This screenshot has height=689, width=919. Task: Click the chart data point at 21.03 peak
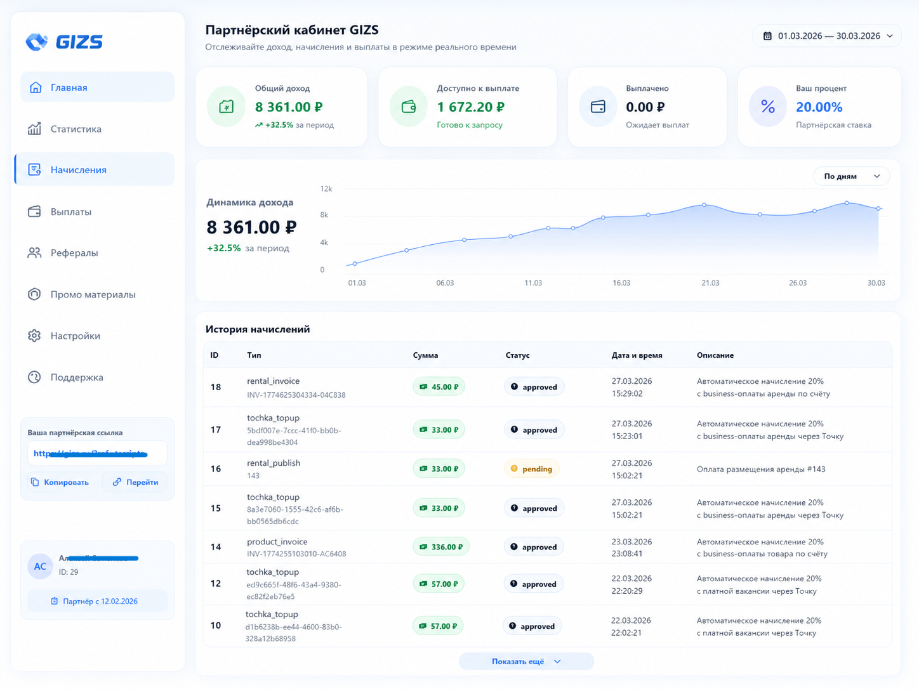(704, 205)
